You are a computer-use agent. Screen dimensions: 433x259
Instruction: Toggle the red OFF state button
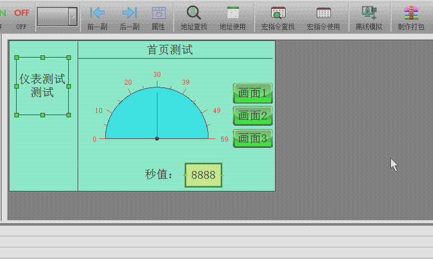[x=22, y=13]
